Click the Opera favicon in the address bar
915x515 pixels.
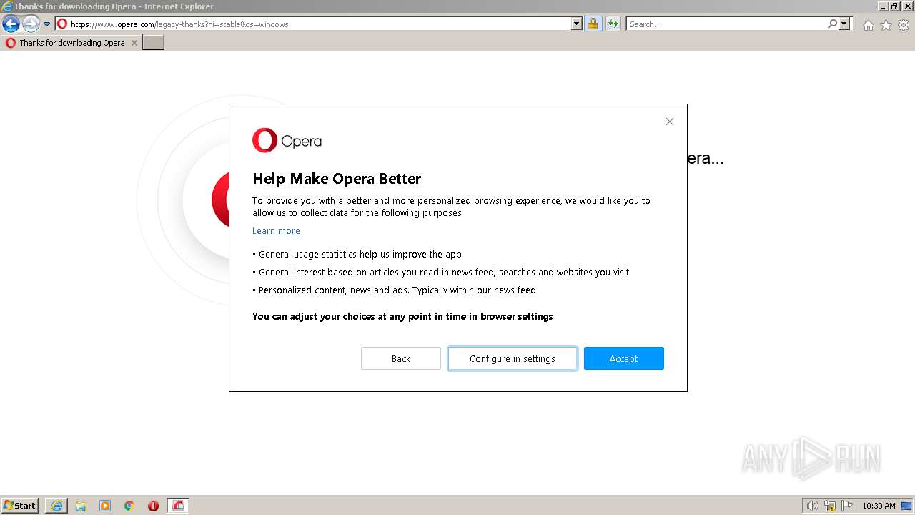coord(62,24)
